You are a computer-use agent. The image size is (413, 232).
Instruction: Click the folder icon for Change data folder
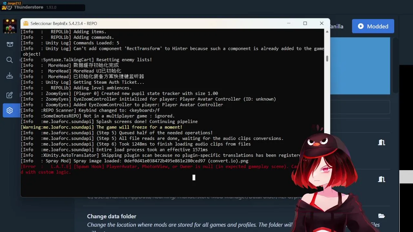pos(381,216)
